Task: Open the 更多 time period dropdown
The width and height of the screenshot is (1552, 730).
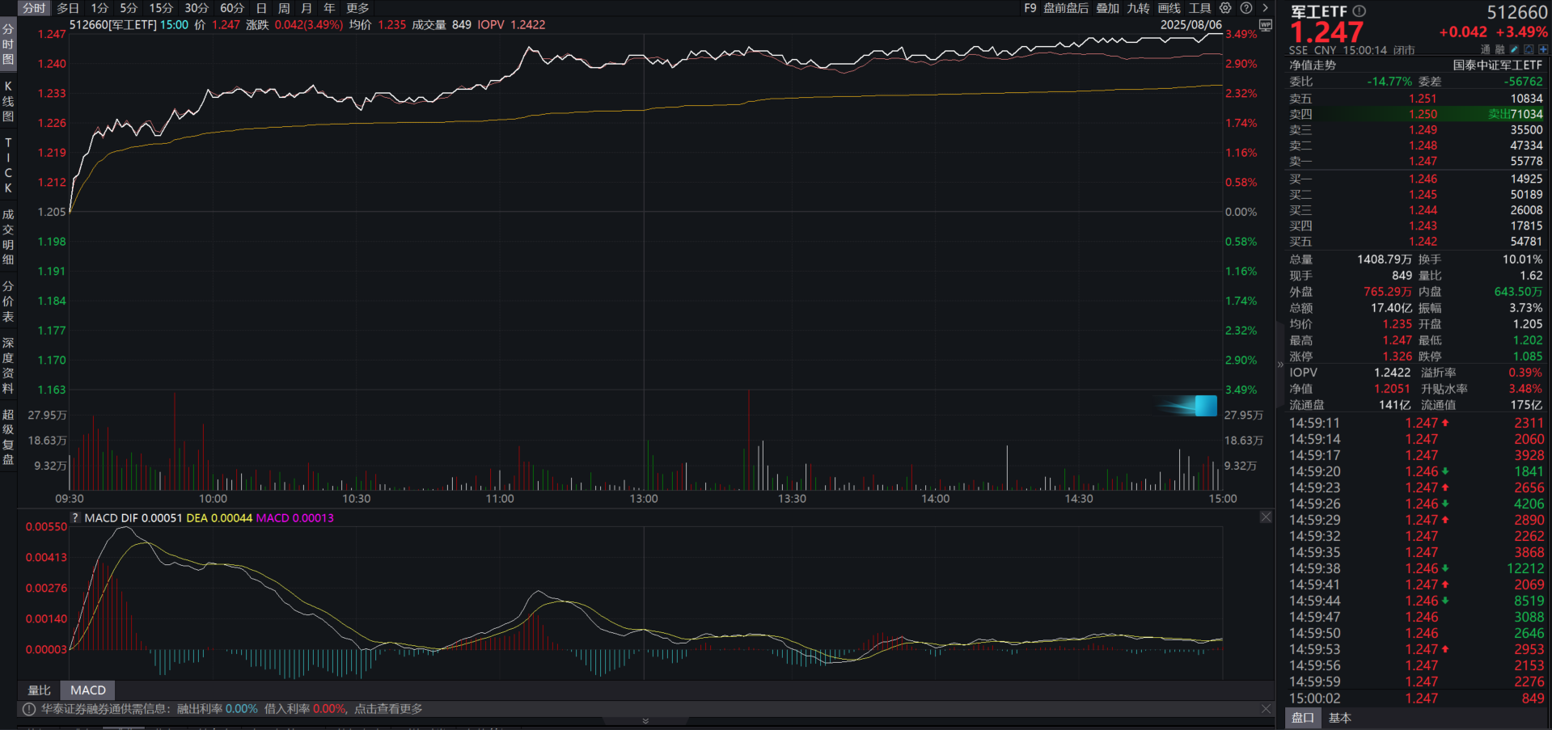Action: click(357, 8)
